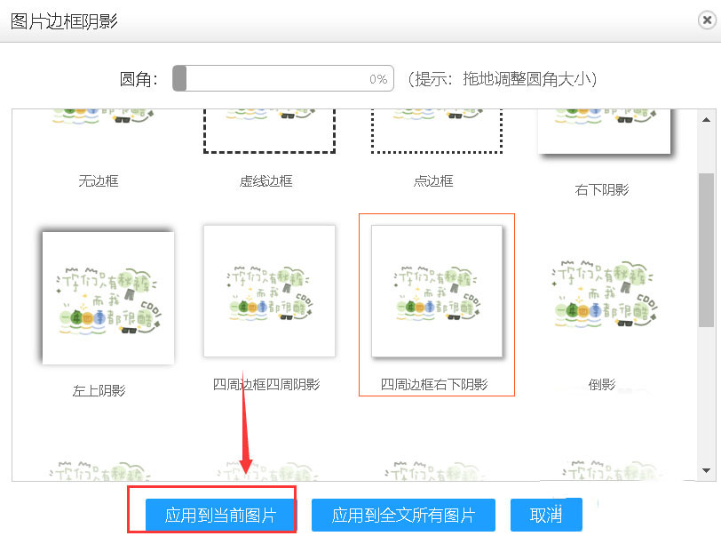The height and width of the screenshot is (536, 721).
Task: Click the 倒影 label text
Action: tap(602, 384)
